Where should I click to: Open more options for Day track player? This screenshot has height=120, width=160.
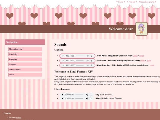pyautogui.click(x=91, y=95)
